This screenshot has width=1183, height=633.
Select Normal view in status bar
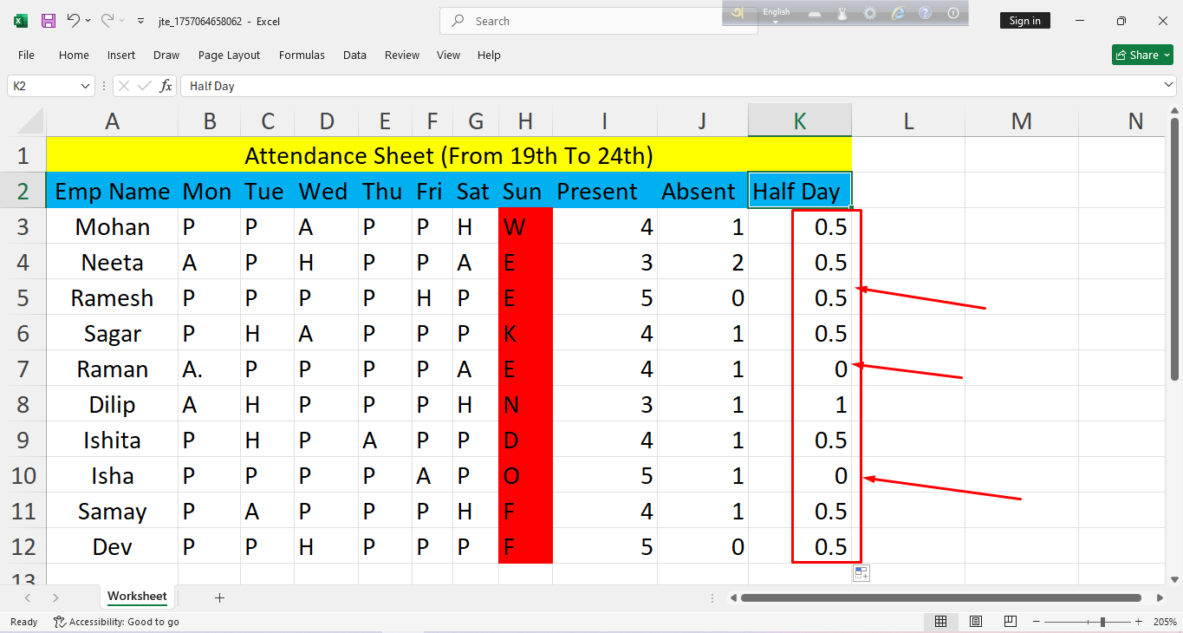click(940, 622)
